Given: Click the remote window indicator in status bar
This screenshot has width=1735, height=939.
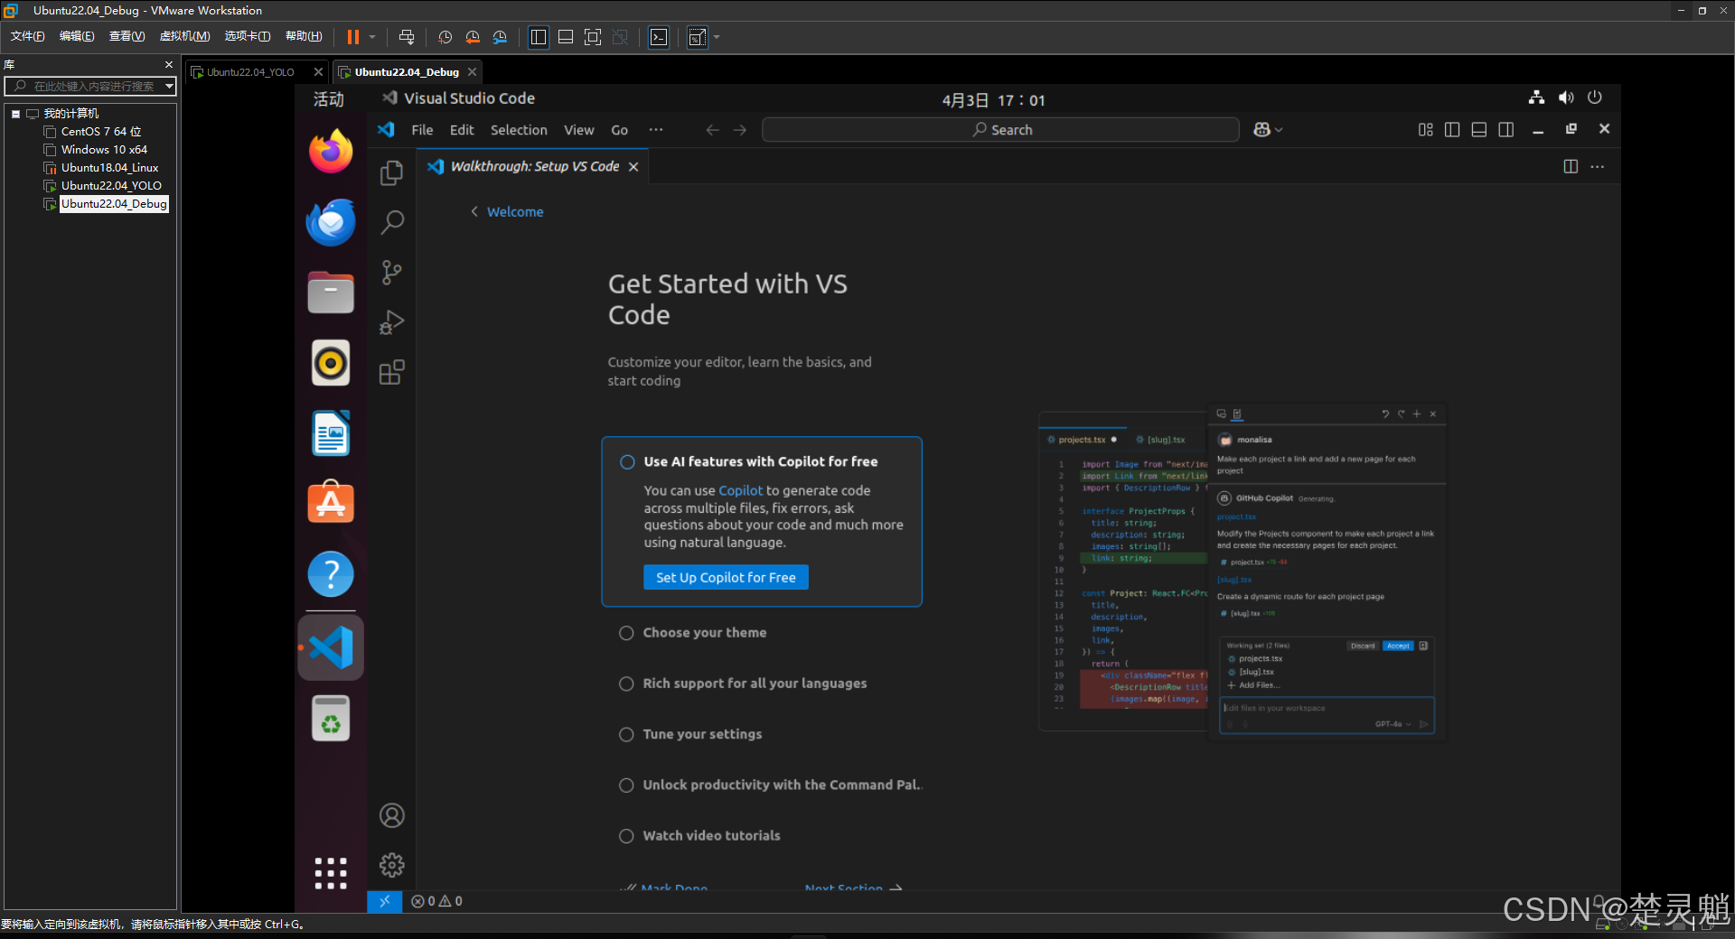Looking at the screenshot, I should click(384, 901).
